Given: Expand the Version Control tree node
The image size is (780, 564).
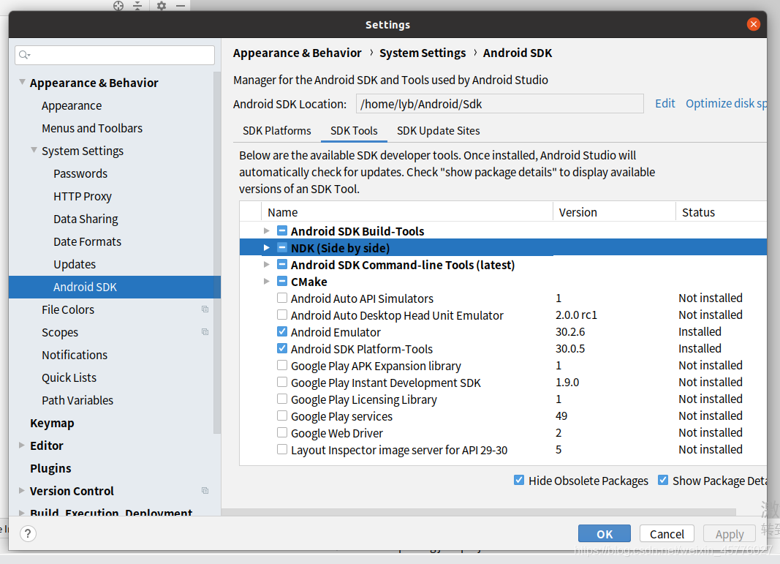Looking at the screenshot, I should (21, 490).
